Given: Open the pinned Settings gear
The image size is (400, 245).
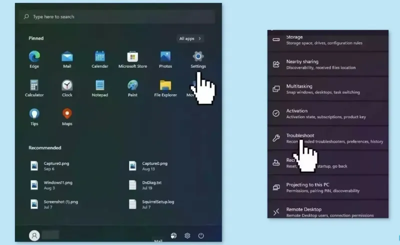Looking at the screenshot, I should (x=198, y=57).
